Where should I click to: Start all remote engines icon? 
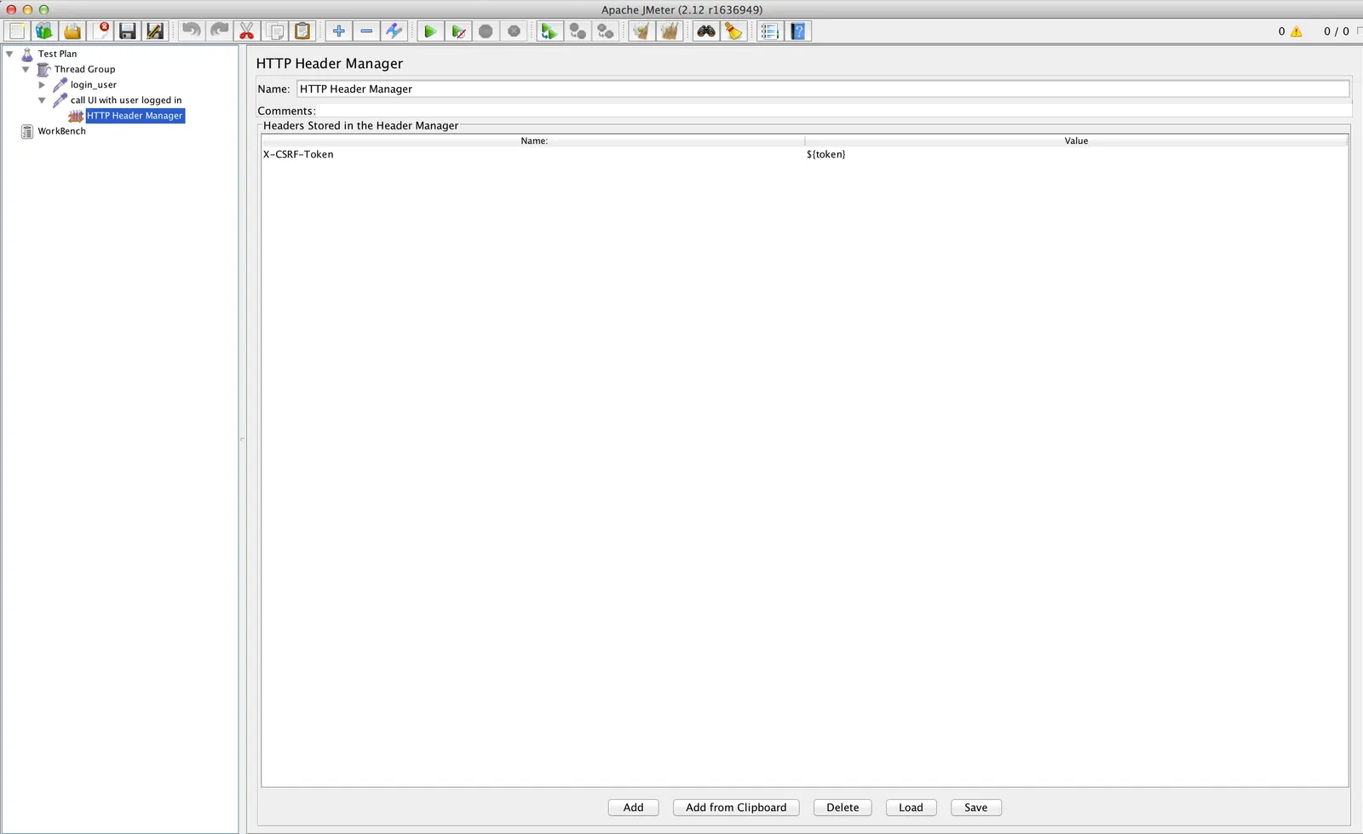coord(549,32)
